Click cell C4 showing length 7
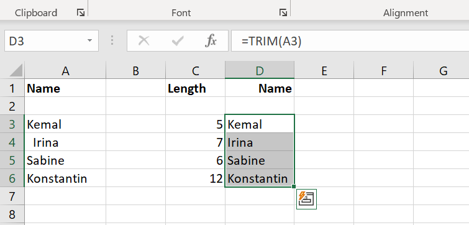 coord(195,142)
